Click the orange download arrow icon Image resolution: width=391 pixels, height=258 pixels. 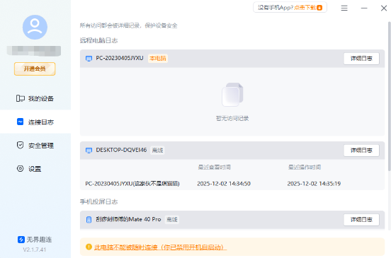pos(319,8)
